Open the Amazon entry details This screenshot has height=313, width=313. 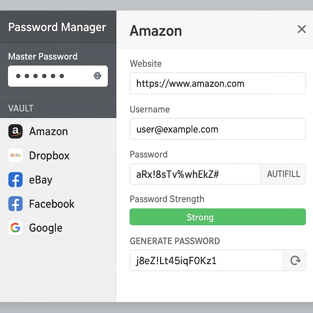[x=48, y=131]
